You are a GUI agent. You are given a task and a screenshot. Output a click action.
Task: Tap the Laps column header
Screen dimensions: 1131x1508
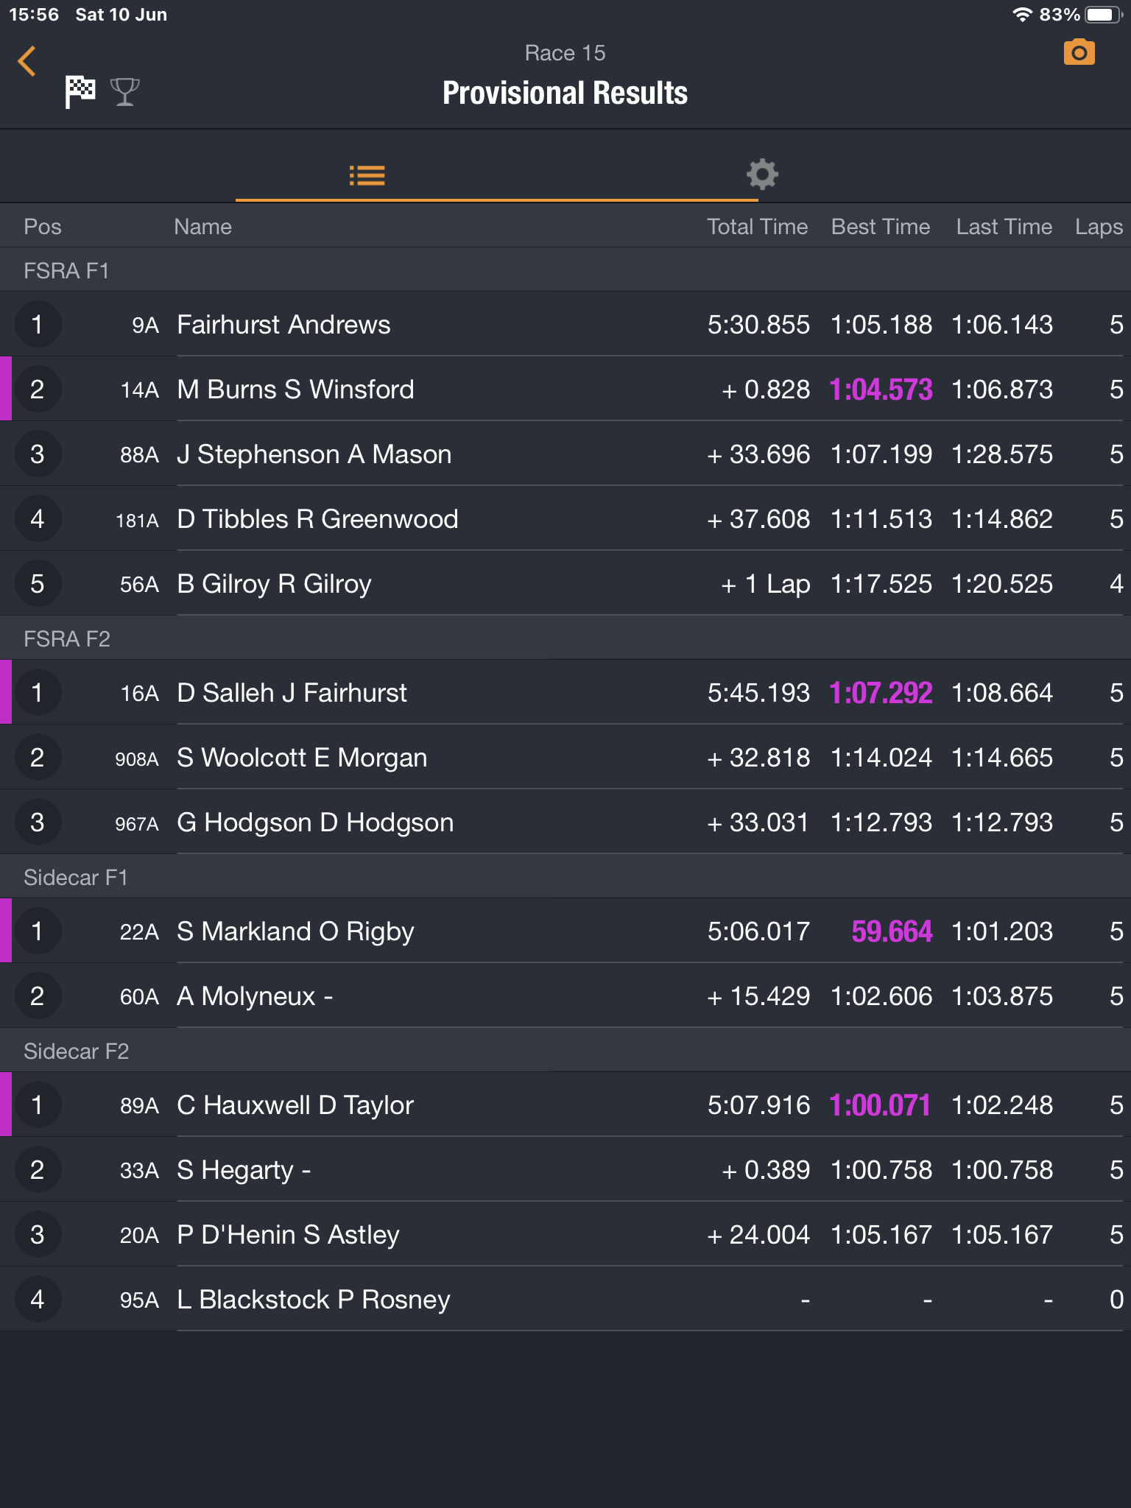point(1098,227)
